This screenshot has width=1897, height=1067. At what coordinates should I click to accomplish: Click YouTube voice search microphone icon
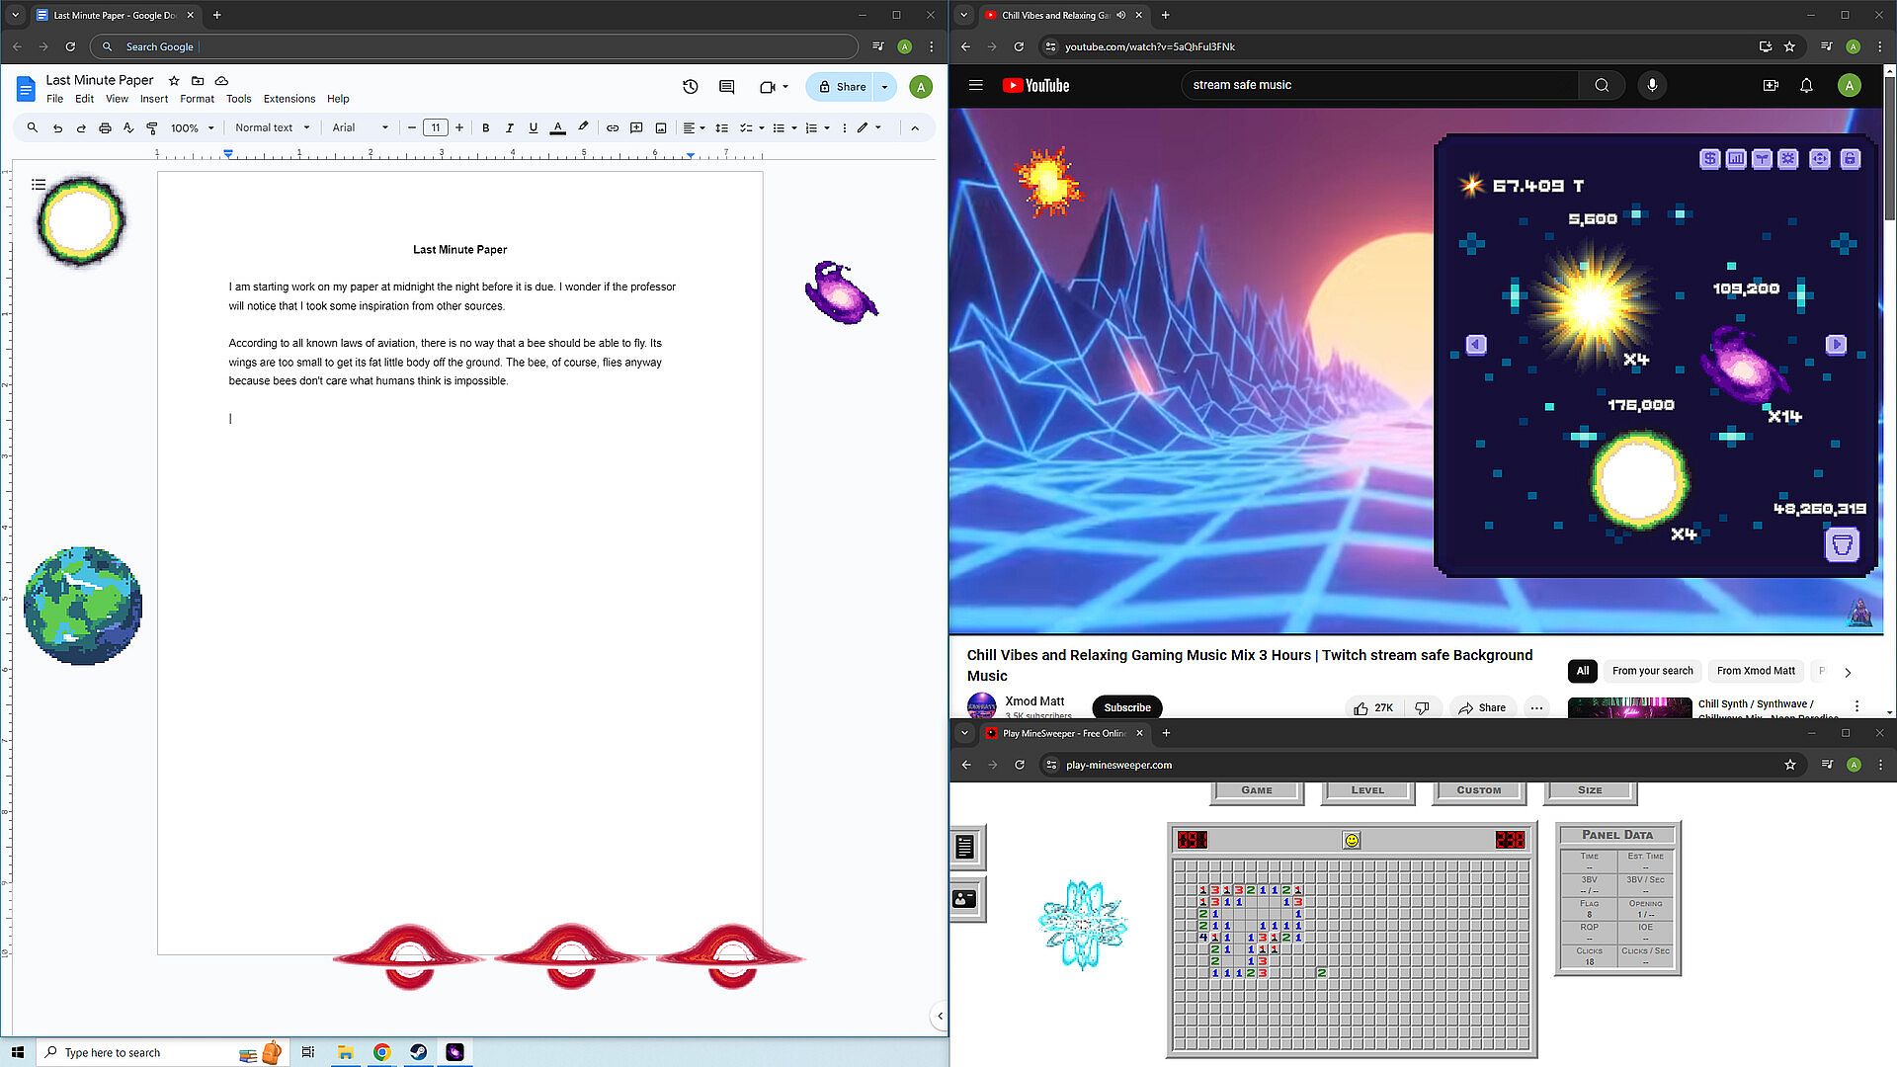(x=1652, y=85)
